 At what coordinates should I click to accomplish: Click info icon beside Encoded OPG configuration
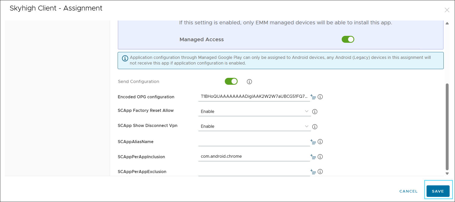tap(320, 97)
